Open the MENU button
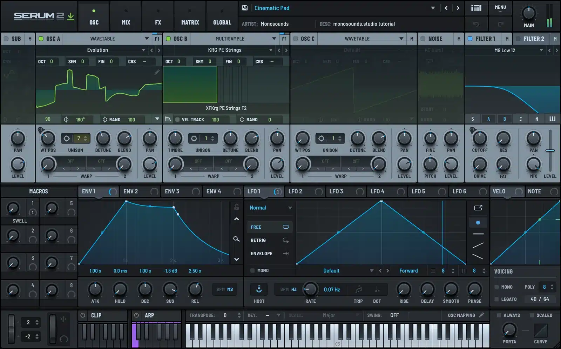This screenshot has height=349, width=561. (x=500, y=8)
